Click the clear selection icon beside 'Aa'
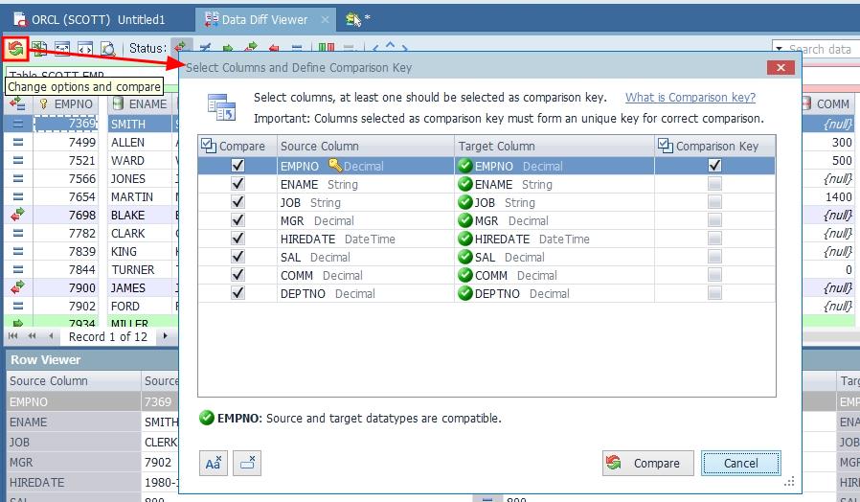Image resolution: width=860 pixels, height=502 pixels. [x=247, y=463]
